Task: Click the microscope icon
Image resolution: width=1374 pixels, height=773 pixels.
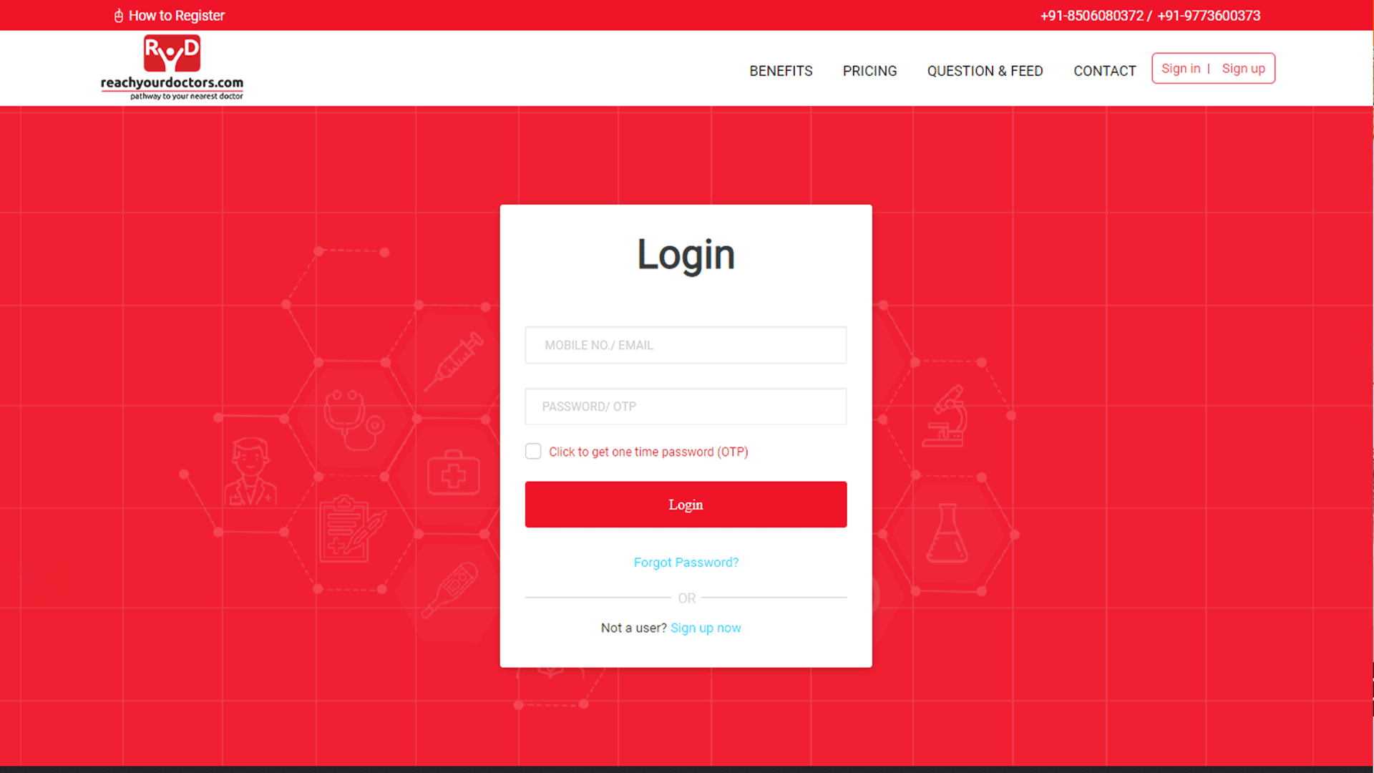Action: (x=946, y=416)
